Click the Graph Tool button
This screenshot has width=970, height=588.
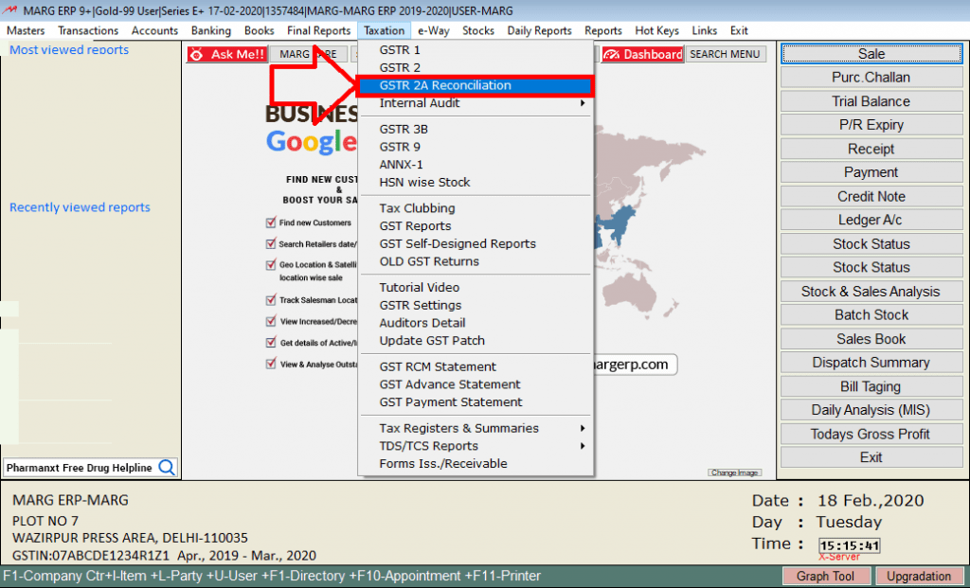click(x=825, y=577)
